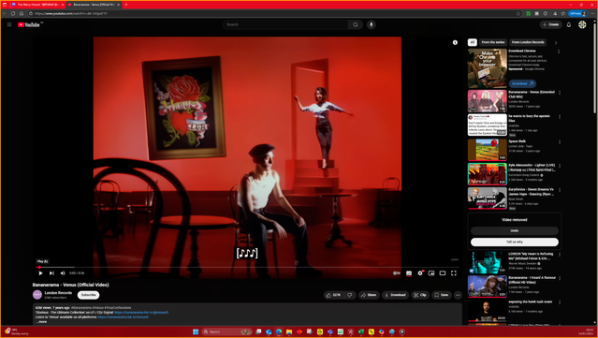Open the London Records channel avatar
The height and width of the screenshot is (338, 598).
pyautogui.click(x=37, y=295)
